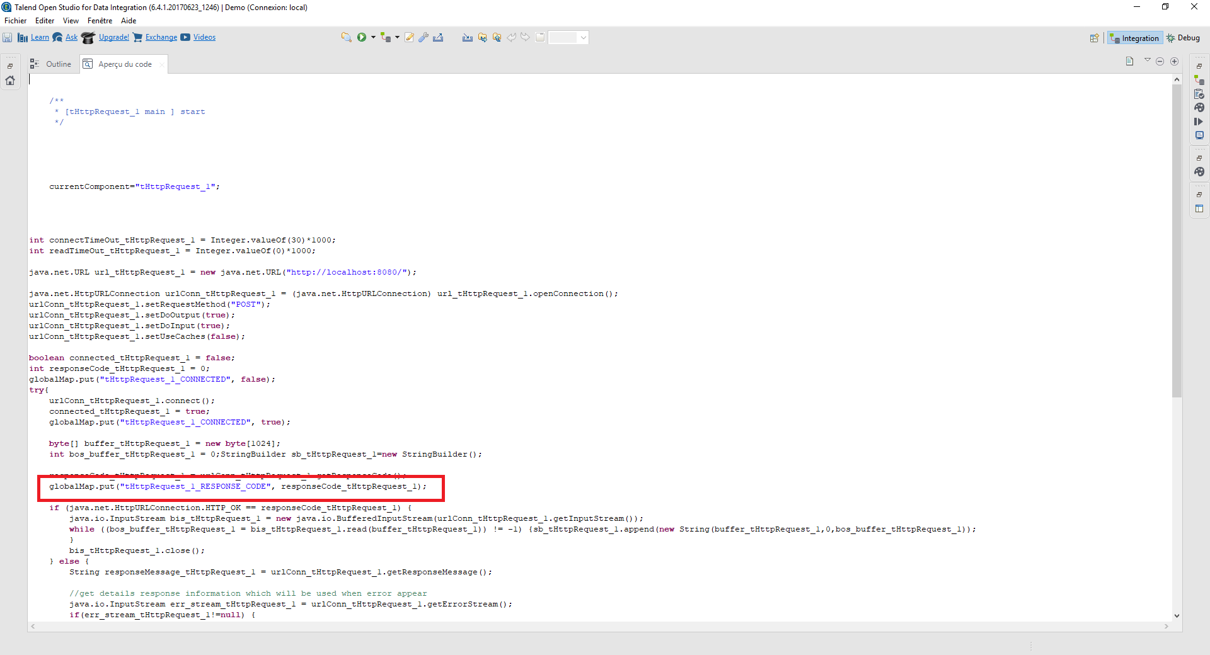Click the horizontal scrollbar right arrow
The height and width of the screenshot is (655, 1210).
coord(1167,626)
